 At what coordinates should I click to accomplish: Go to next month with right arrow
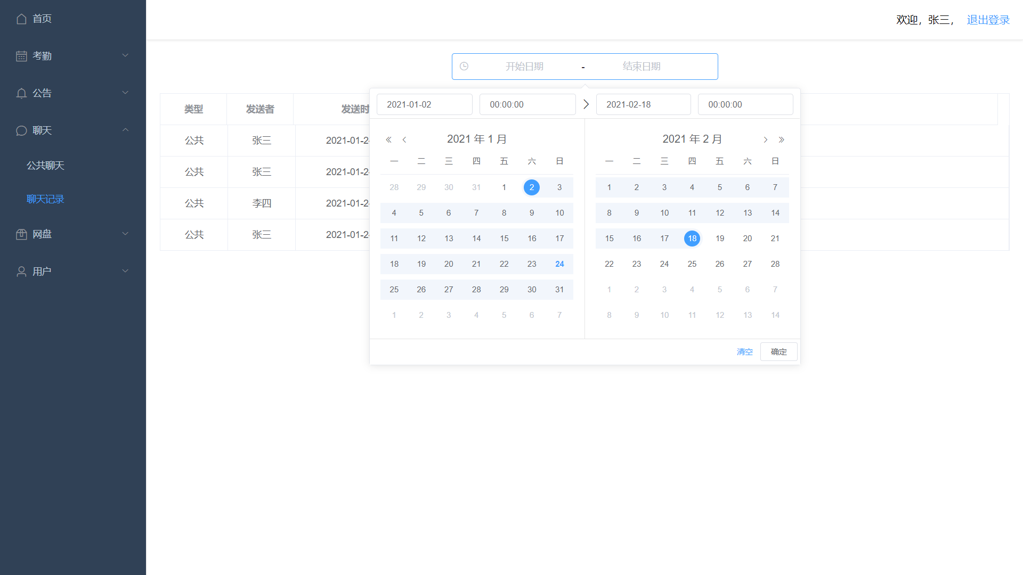pyautogui.click(x=766, y=139)
